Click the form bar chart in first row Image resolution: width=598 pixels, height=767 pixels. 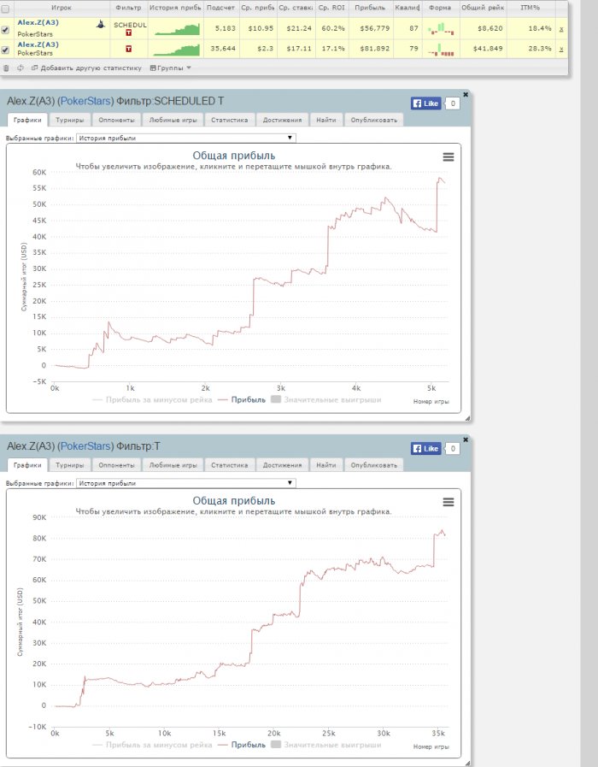[x=441, y=28]
